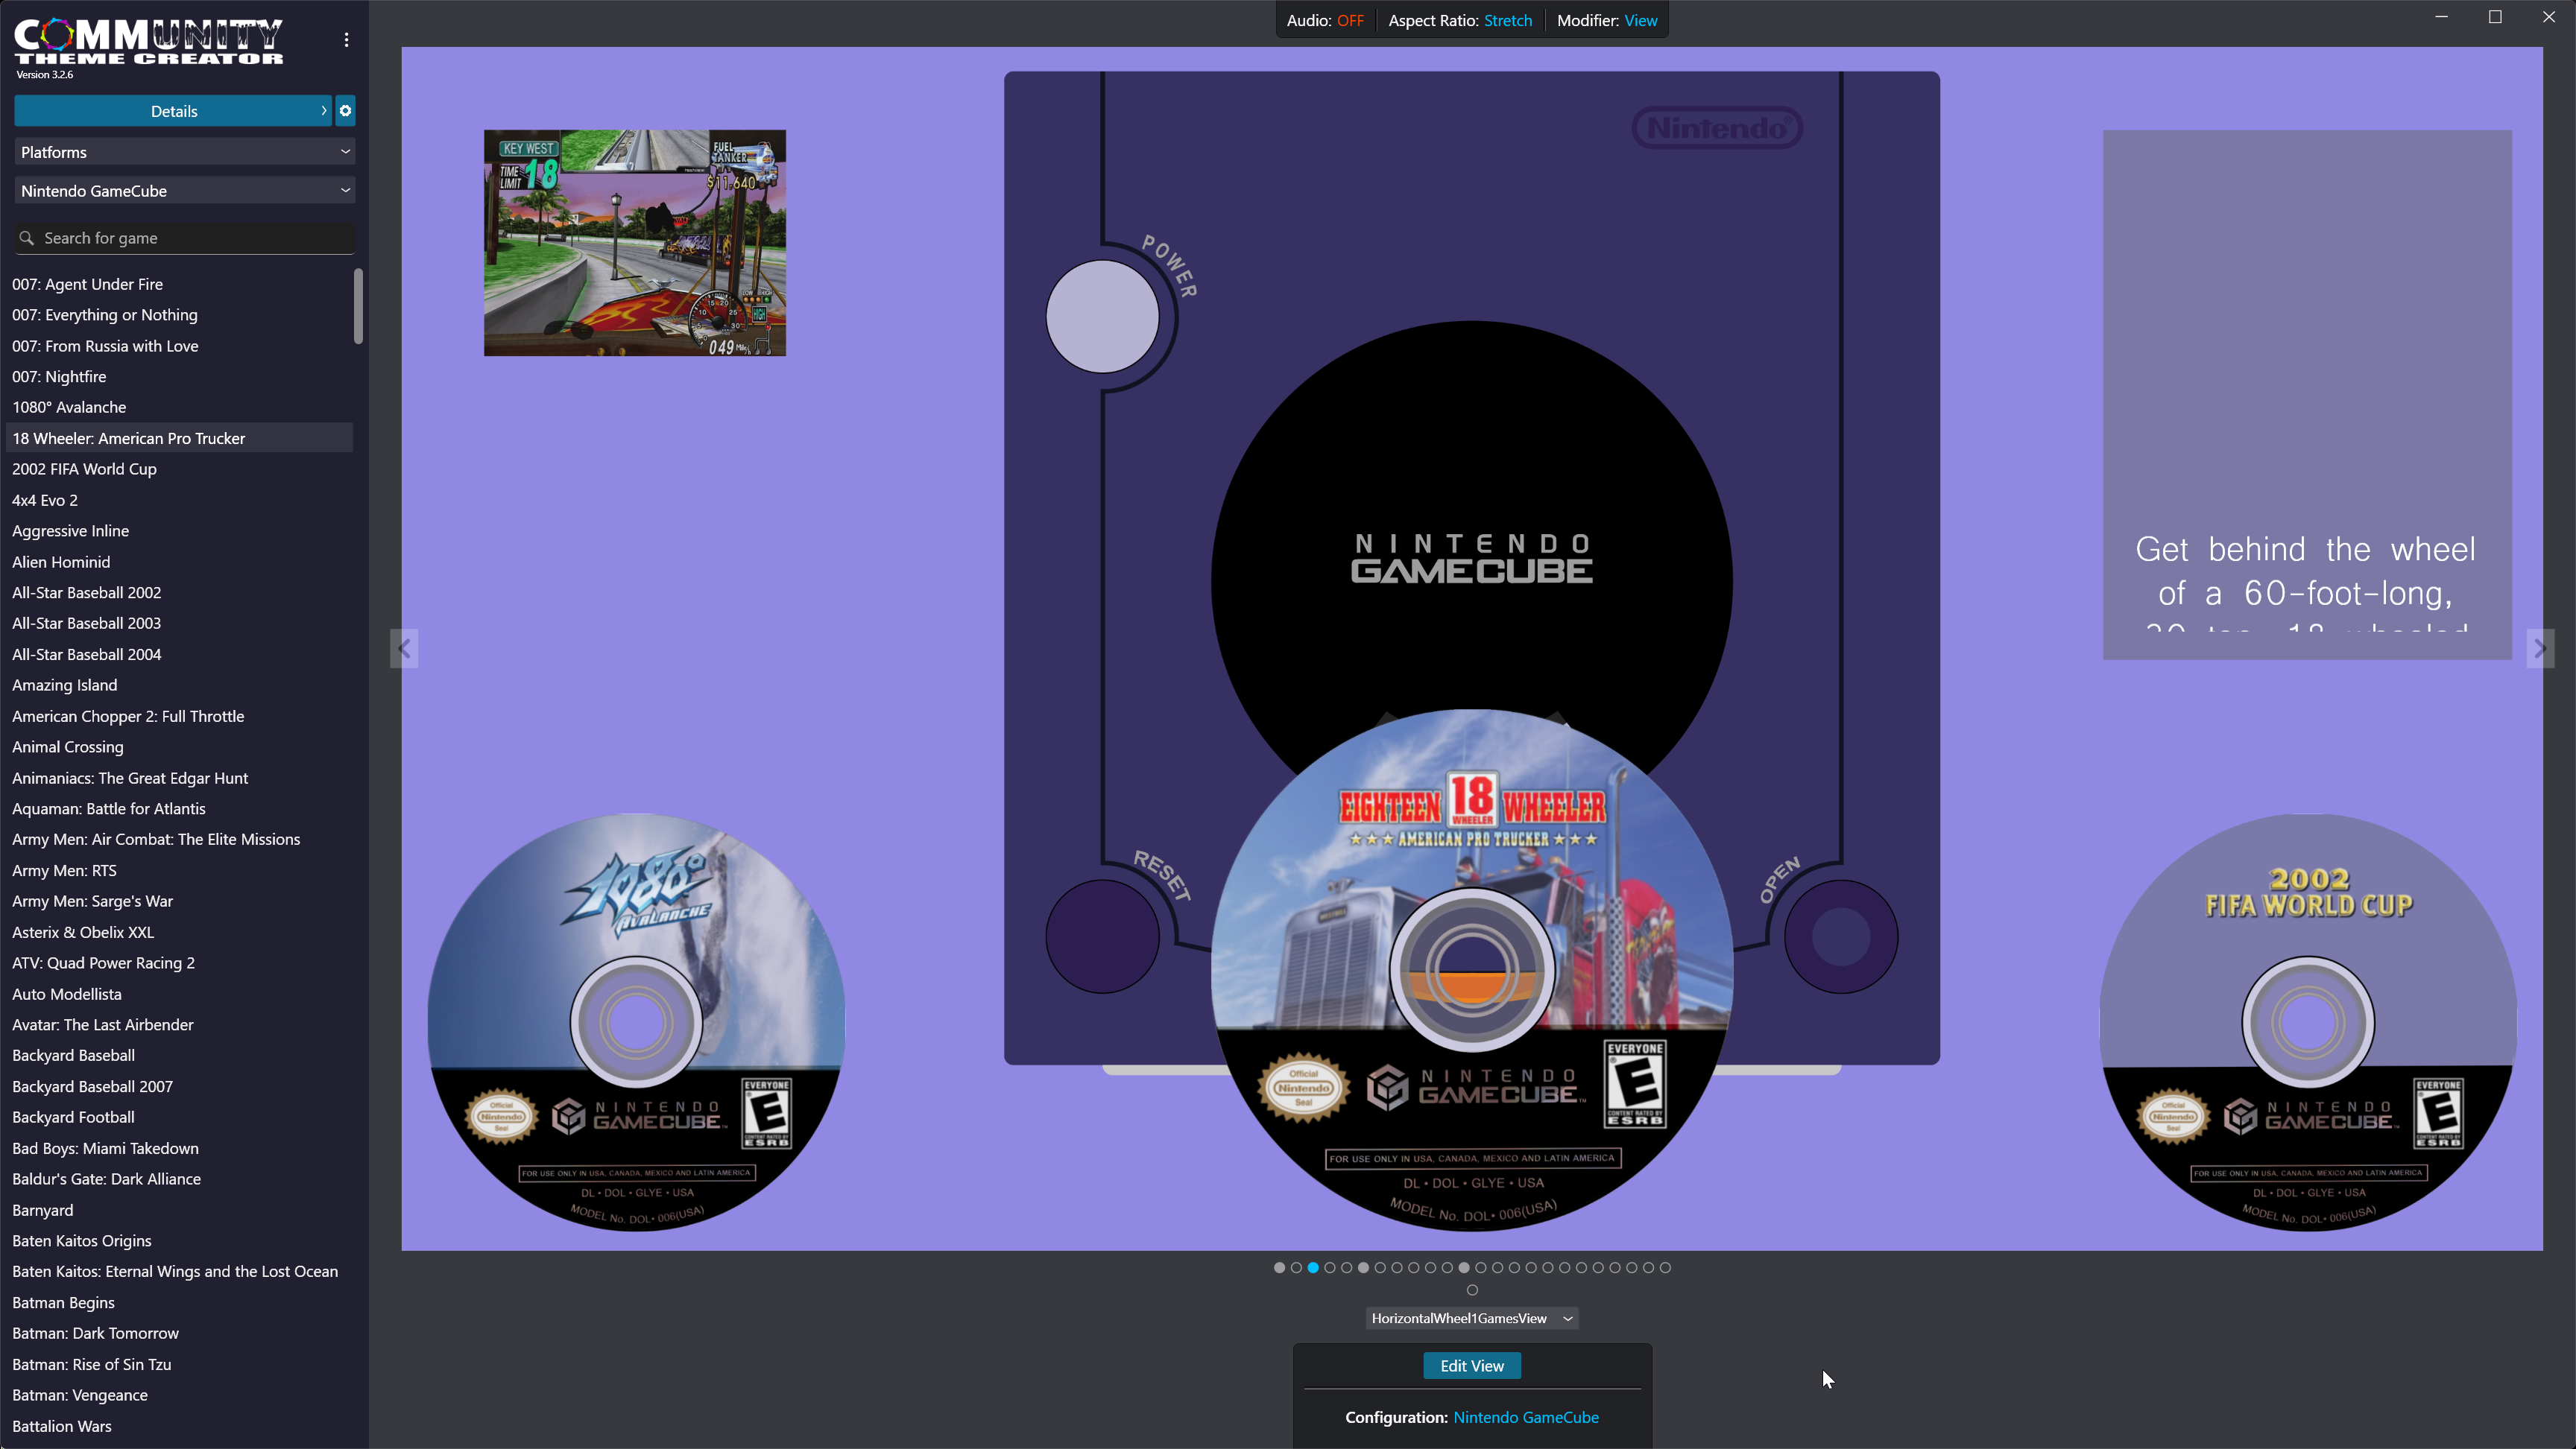The height and width of the screenshot is (1449, 2576).
Task: Click the games list scrollbar thumb
Action: click(358, 305)
